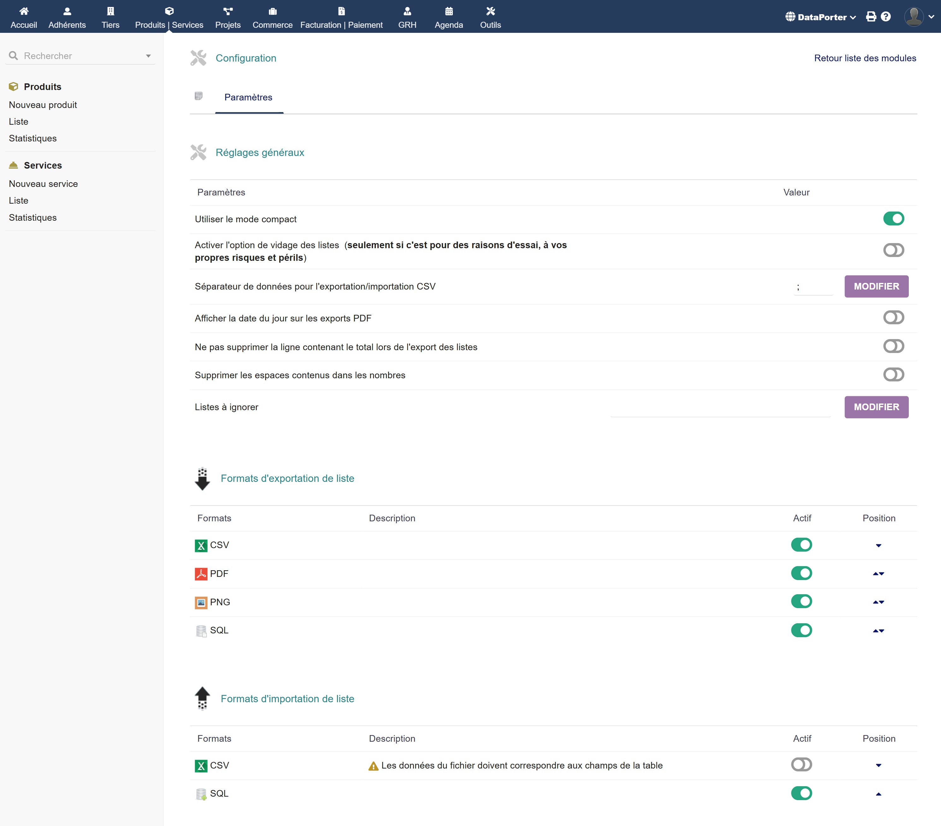941x826 pixels.
Task: Enable date display on PDF exports
Action: pos(893,317)
